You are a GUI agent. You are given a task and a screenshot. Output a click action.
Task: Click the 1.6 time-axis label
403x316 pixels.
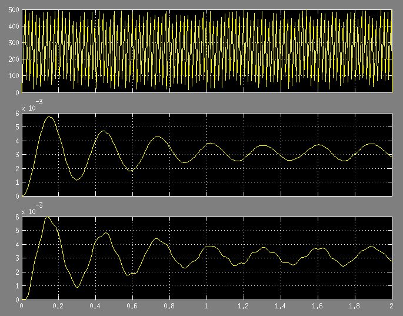pyautogui.click(x=318, y=306)
